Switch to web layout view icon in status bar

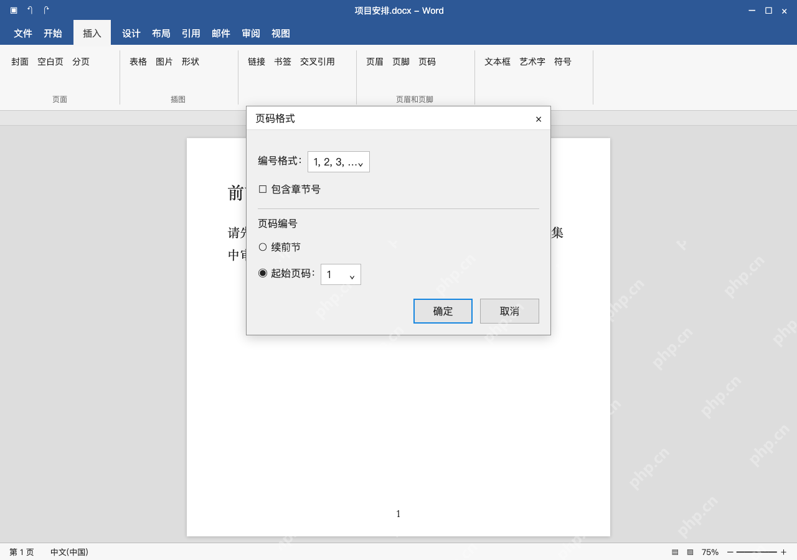coord(690,552)
